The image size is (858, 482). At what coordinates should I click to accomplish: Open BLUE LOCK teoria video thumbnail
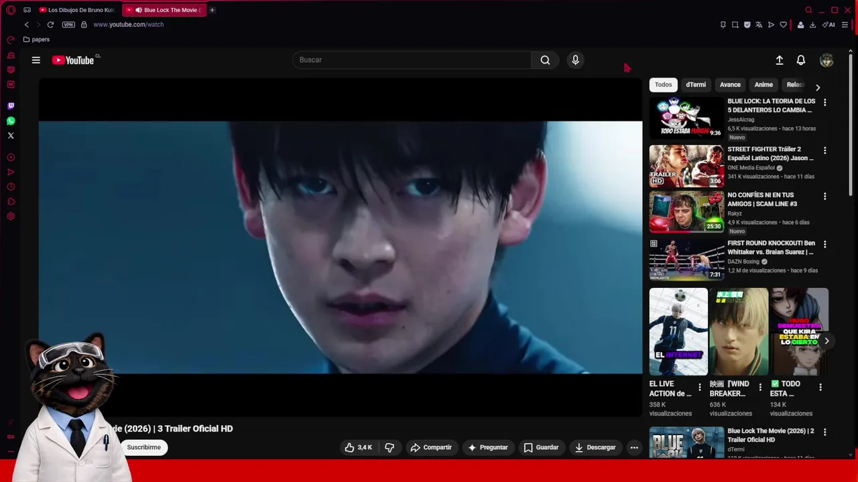686,118
